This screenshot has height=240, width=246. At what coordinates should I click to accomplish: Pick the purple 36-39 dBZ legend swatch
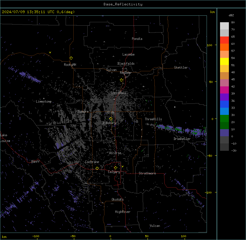click(x=224, y=97)
